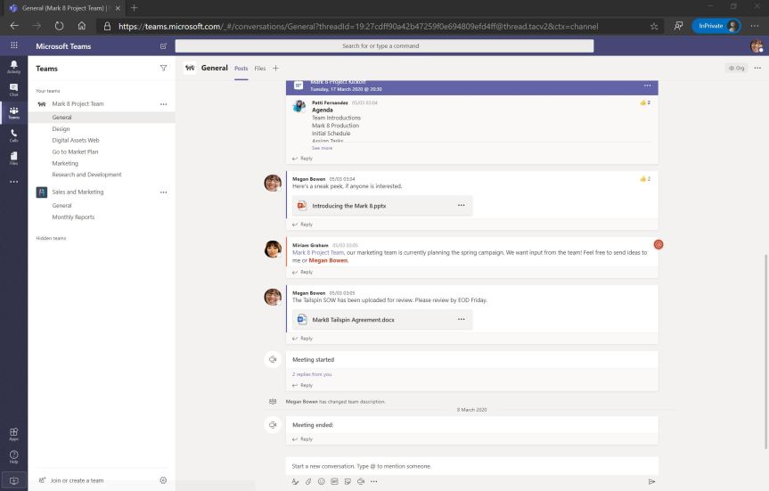Click the new chat compose icon
The height and width of the screenshot is (491, 769).
tap(162, 45)
